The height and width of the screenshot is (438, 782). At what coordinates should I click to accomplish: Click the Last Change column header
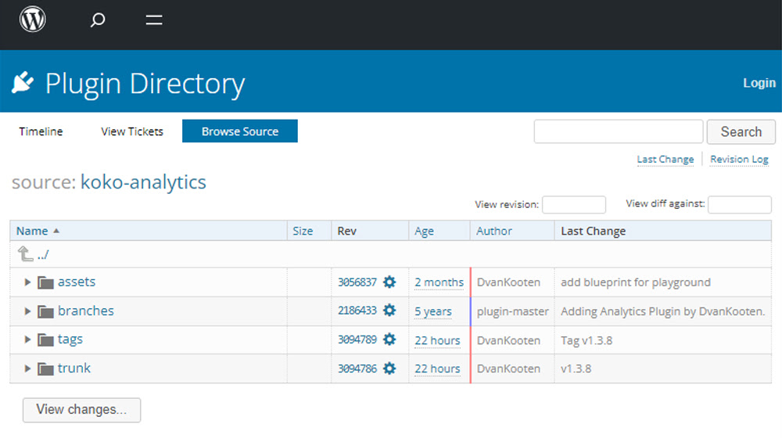[x=593, y=231]
